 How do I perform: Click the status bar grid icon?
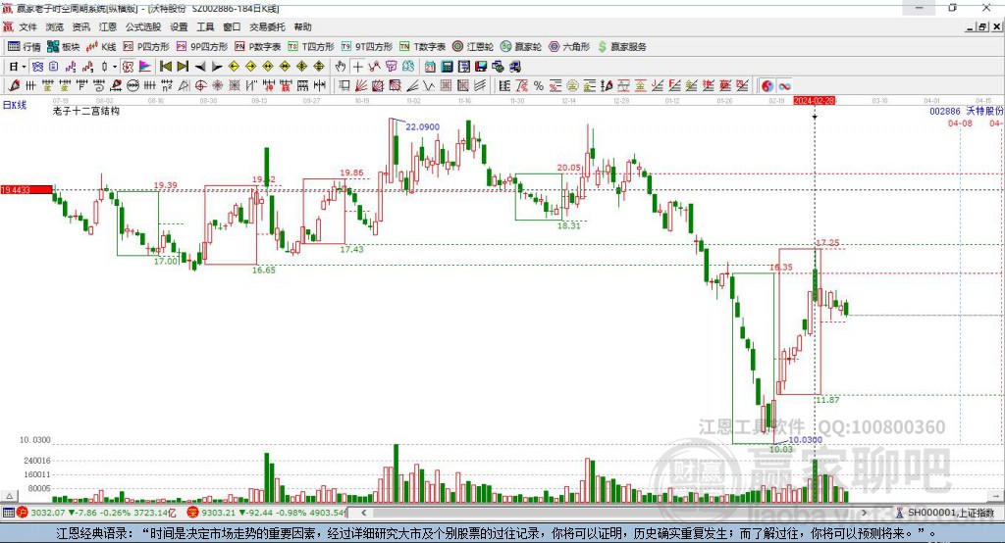[x=8, y=513]
